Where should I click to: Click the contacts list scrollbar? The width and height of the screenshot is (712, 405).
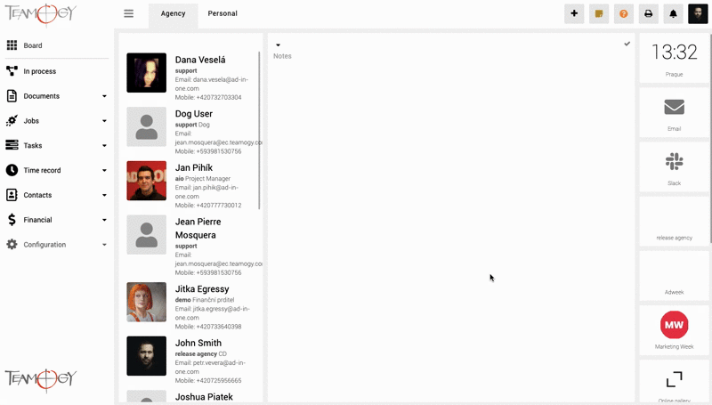pos(259,130)
